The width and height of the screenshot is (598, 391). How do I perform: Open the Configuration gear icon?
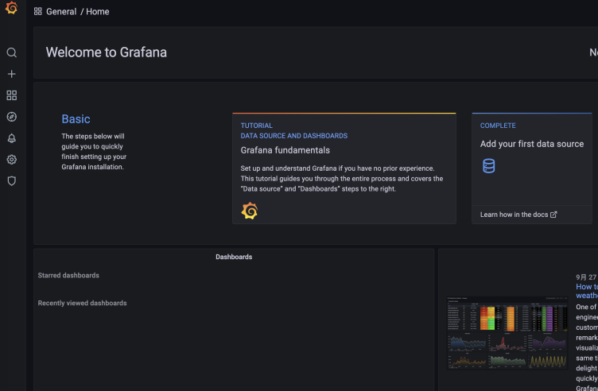click(x=11, y=159)
